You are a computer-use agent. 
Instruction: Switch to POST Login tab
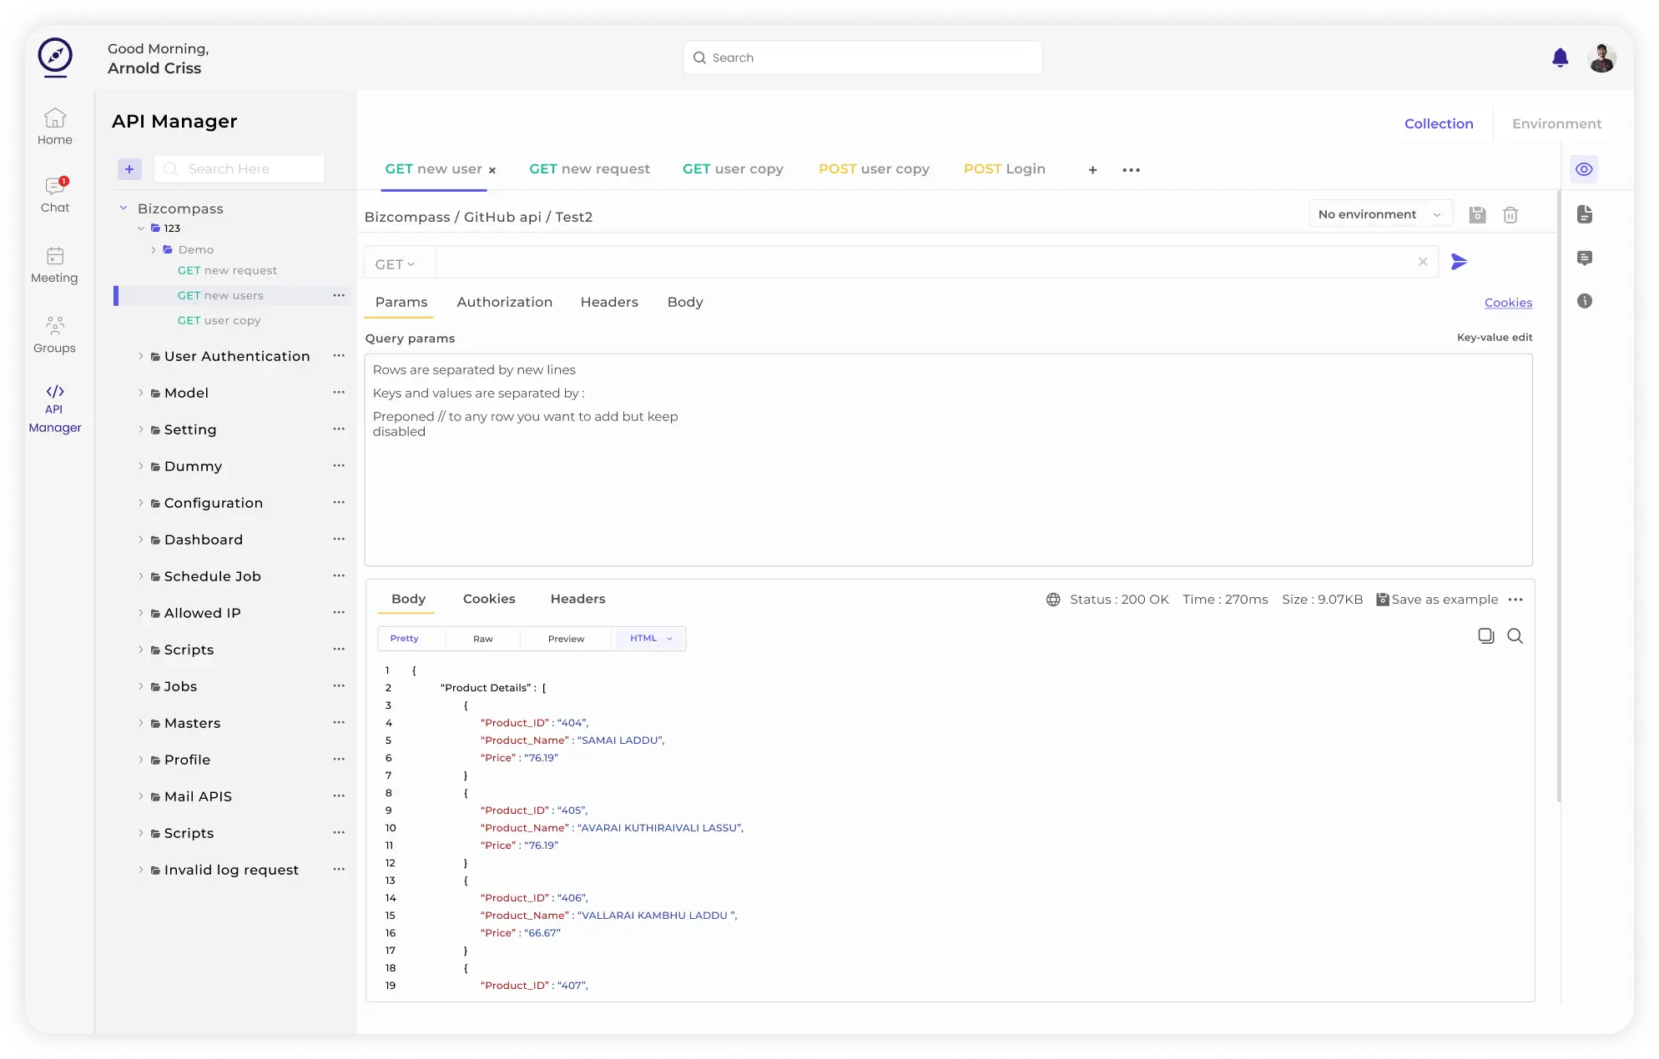point(1004,168)
